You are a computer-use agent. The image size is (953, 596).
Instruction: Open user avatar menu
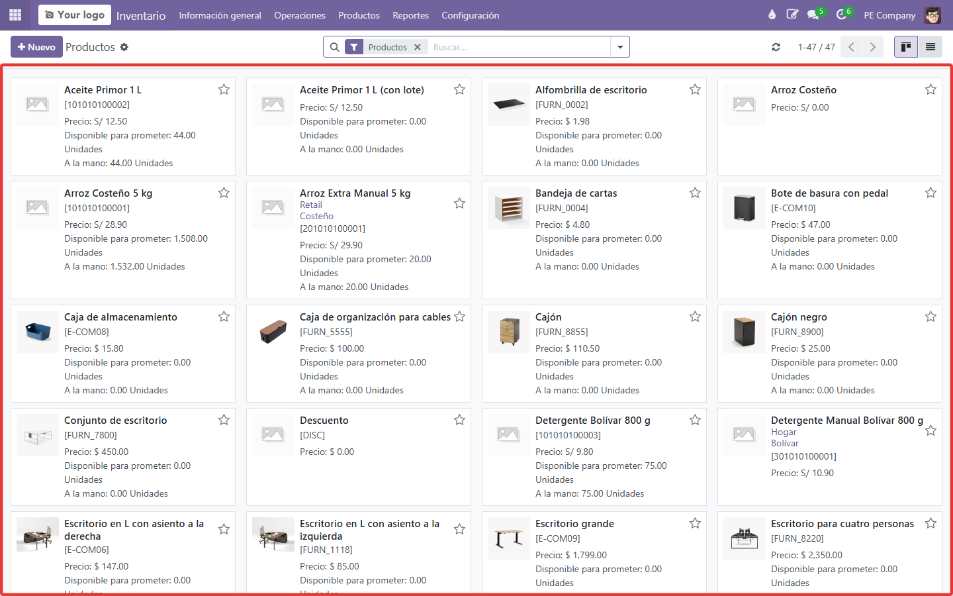click(x=932, y=15)
